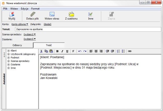
Task: Open the Edycja menu
Action: 25,9
